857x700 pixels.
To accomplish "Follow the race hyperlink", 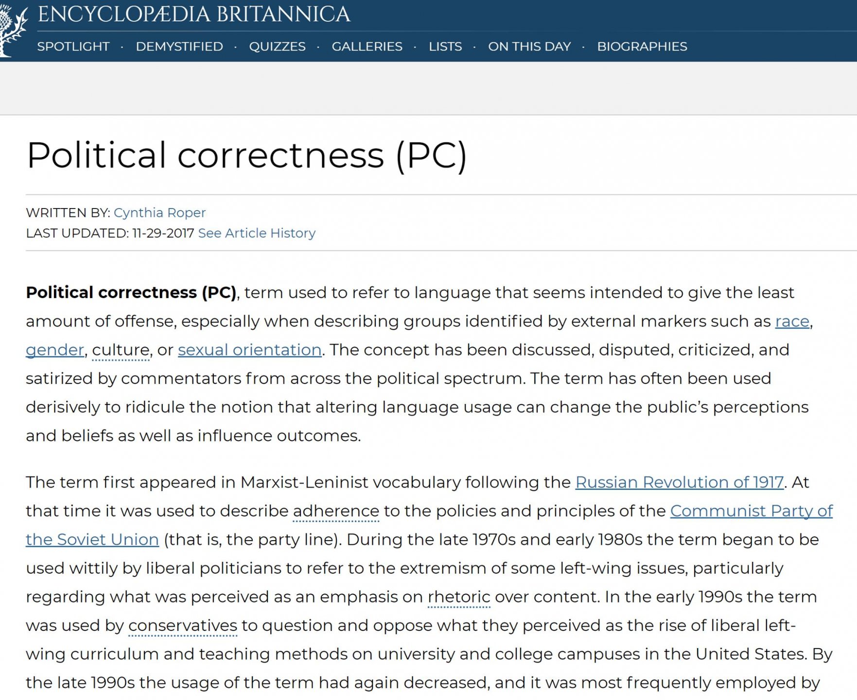I will pos(792,321).
